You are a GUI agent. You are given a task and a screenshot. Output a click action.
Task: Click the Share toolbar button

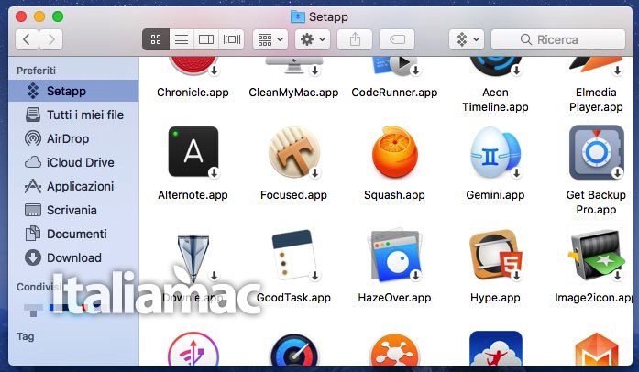[355, 39]
